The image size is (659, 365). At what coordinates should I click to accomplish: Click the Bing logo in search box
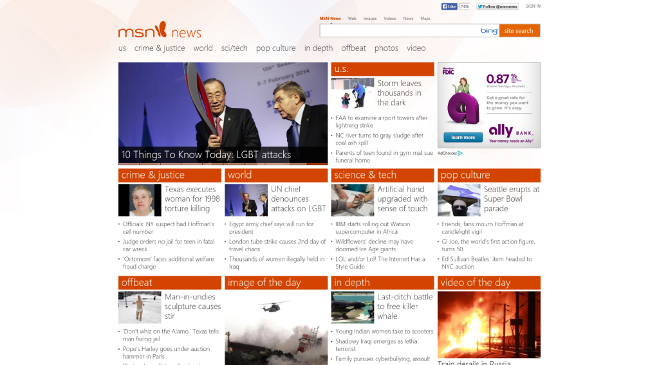[488, 31]
